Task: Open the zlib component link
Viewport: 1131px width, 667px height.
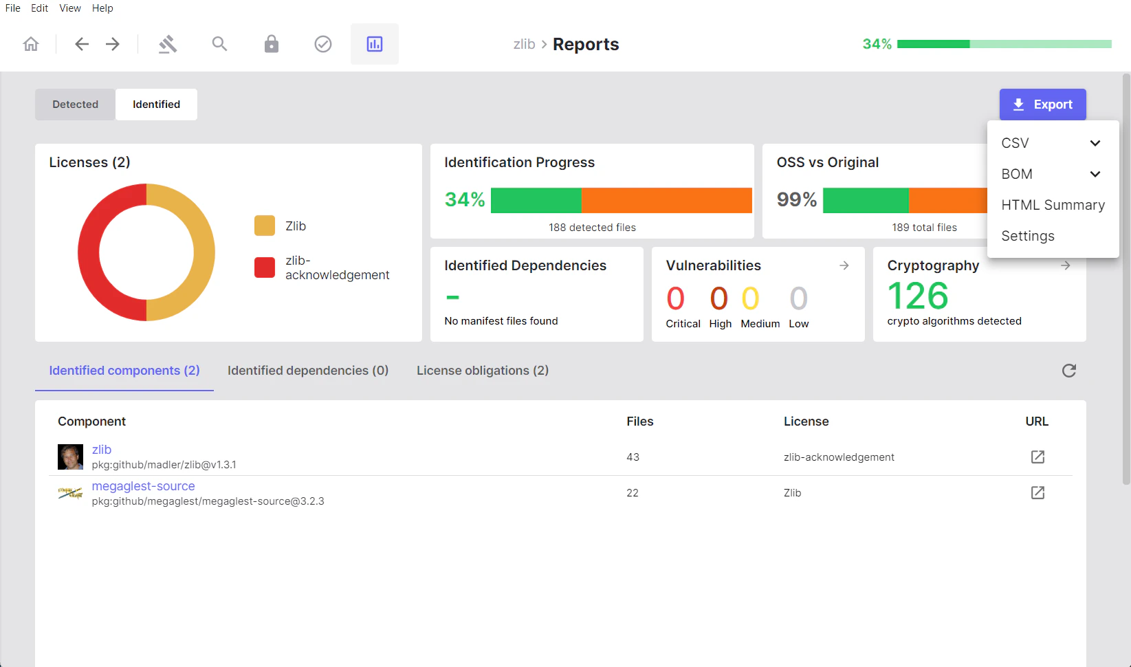Action: coord(102,450)
